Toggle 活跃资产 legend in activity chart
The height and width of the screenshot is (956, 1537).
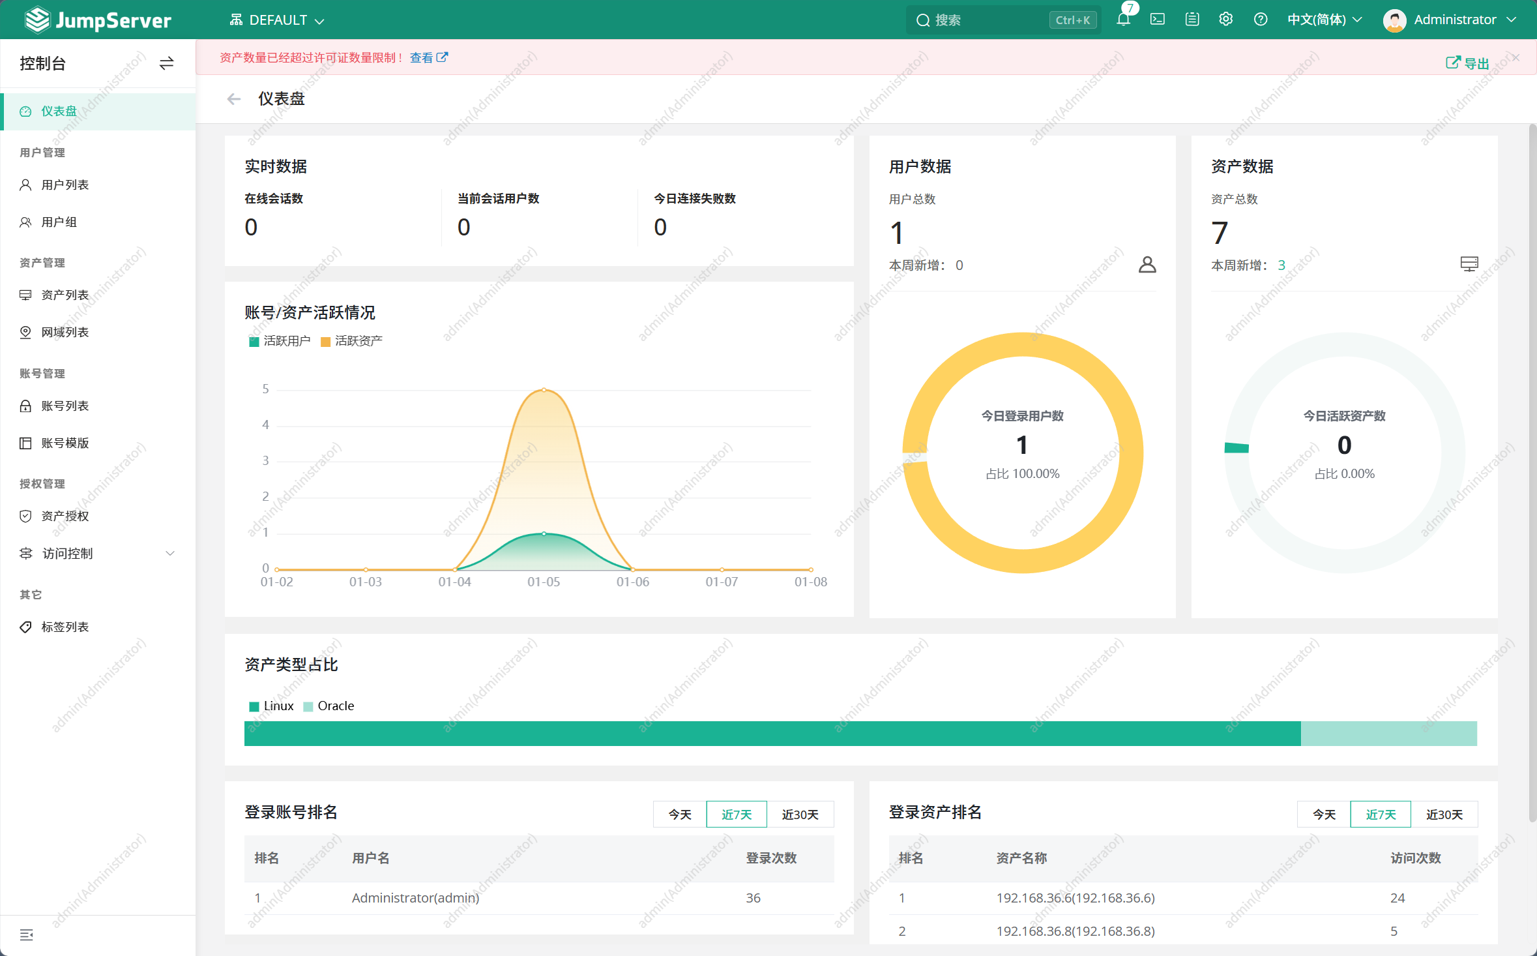(x=352, y=341)
